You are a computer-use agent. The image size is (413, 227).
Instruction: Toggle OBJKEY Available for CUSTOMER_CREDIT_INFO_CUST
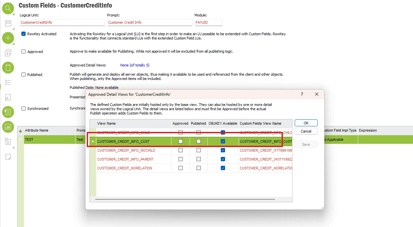223,141
